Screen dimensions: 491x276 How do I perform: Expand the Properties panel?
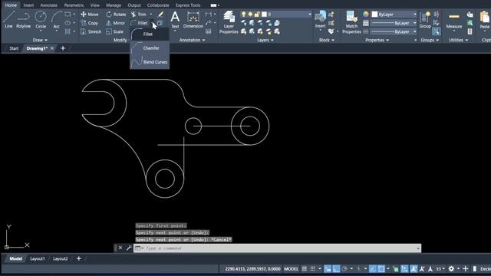[377, 40]
